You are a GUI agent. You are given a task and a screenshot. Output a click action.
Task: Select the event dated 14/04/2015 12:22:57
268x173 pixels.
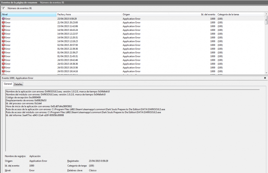67,34
